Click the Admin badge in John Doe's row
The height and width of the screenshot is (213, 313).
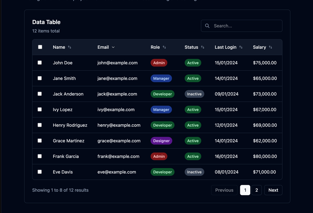pyautogui.click(x=159, y=63)
